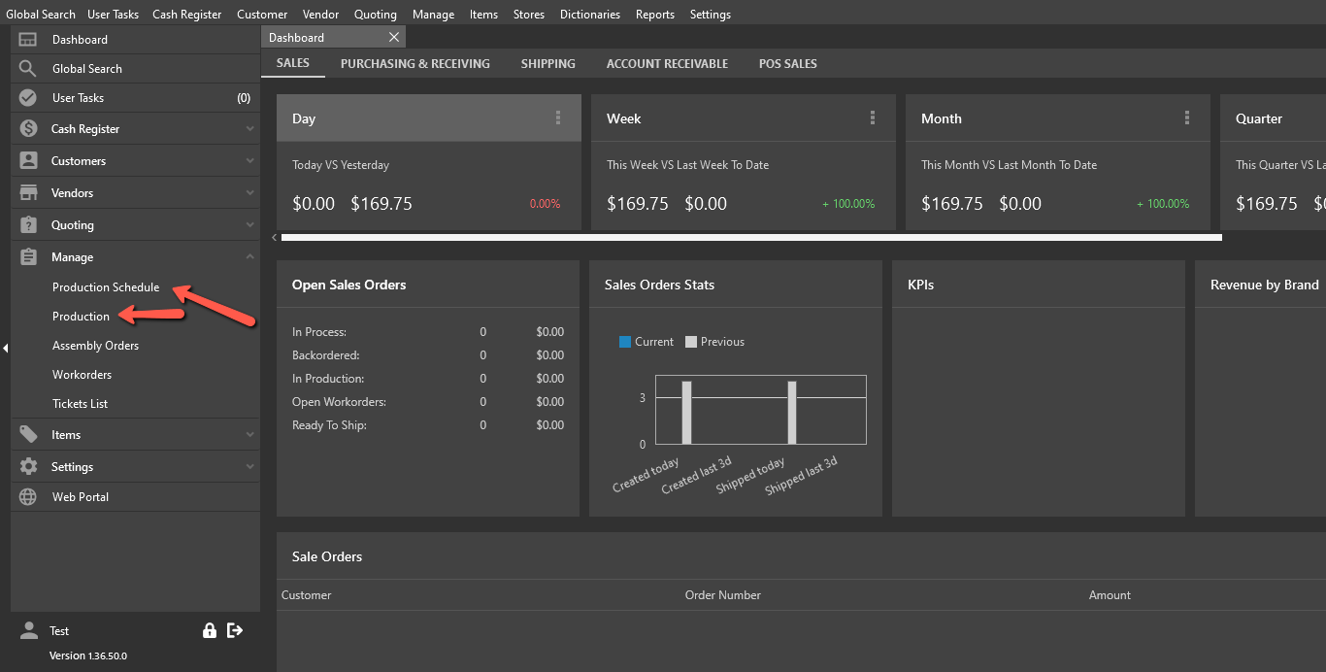This screenshot has height=672, width=1326.
Task: Collapse the sidebar with left-edge arrow
Action: pos(5,348)
